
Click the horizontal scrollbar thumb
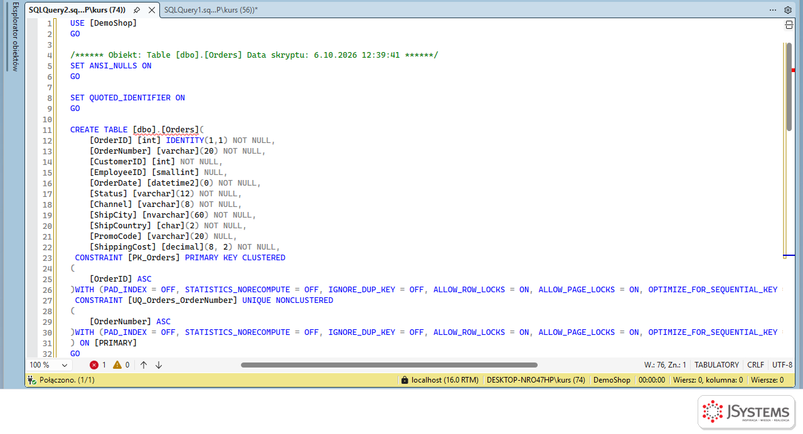point(389,364)
